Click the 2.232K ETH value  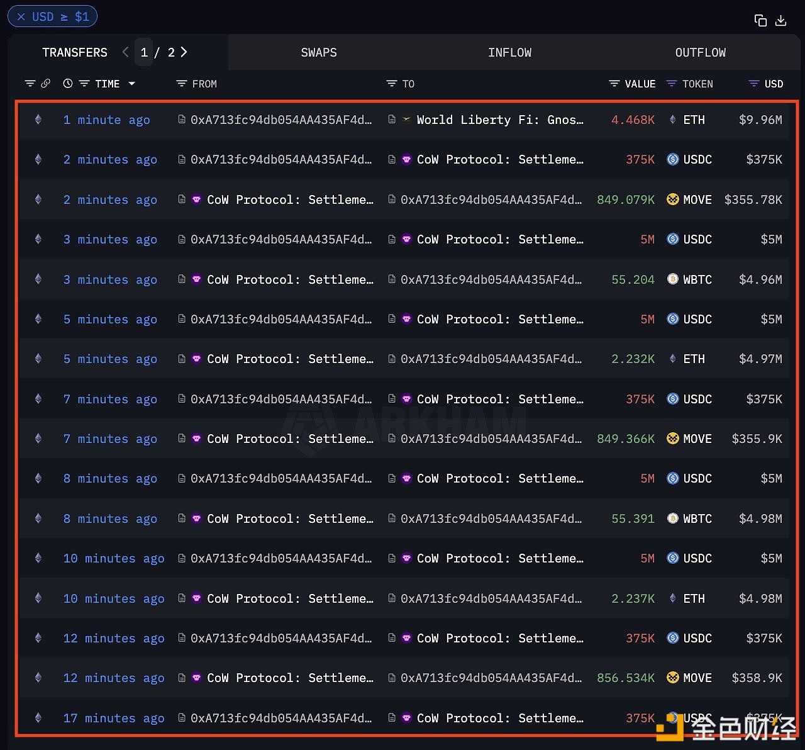(633, 359)
